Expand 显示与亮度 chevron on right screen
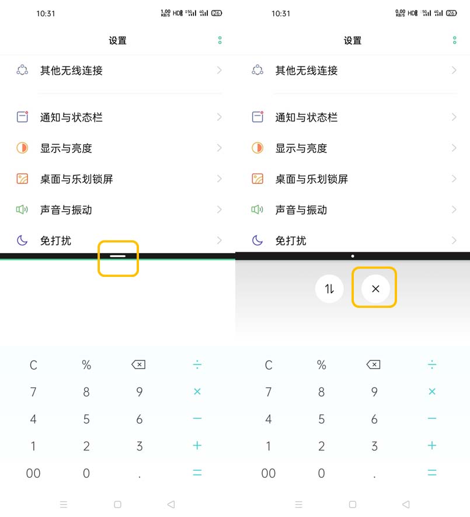Viewport: 470px width, 517px height. pyautogui.click(x=454, y=148)
